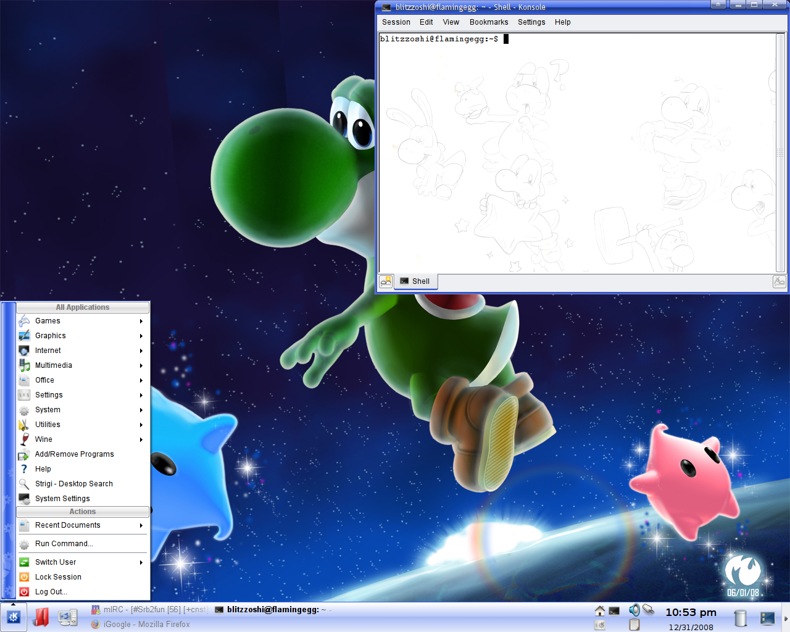Open the trash can on the panel

pyautogui.click(x=741, y=617)
